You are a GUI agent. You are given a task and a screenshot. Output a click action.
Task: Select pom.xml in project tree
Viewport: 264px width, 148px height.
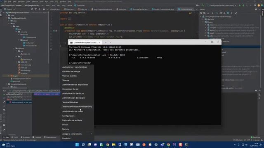15,81
